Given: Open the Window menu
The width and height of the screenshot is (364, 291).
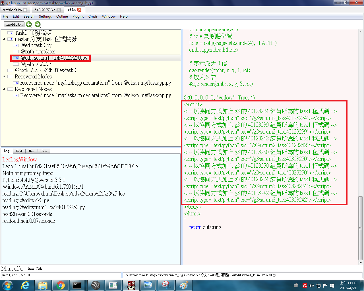Looking at the screenshot, I should pyautogui.click(x=109, y=16).
